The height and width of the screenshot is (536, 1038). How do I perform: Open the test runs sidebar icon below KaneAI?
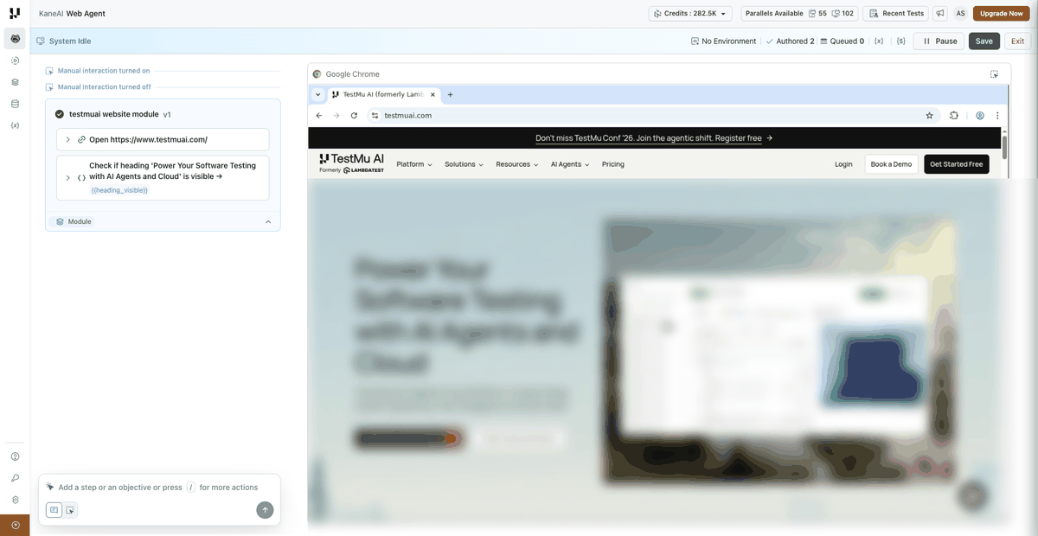[15, 61]
